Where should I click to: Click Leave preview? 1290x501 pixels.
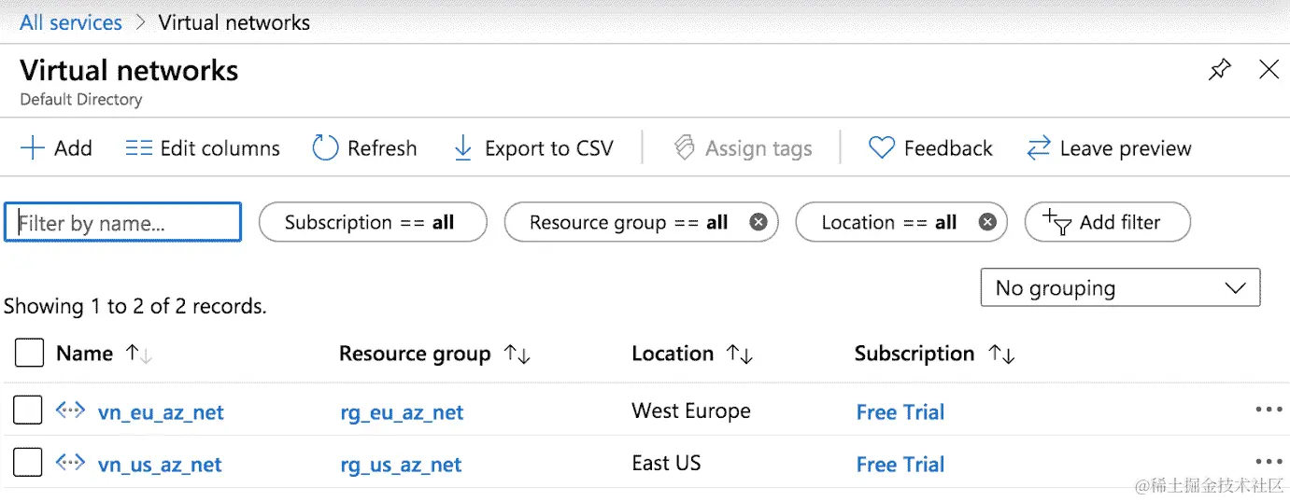[1109, 148]
